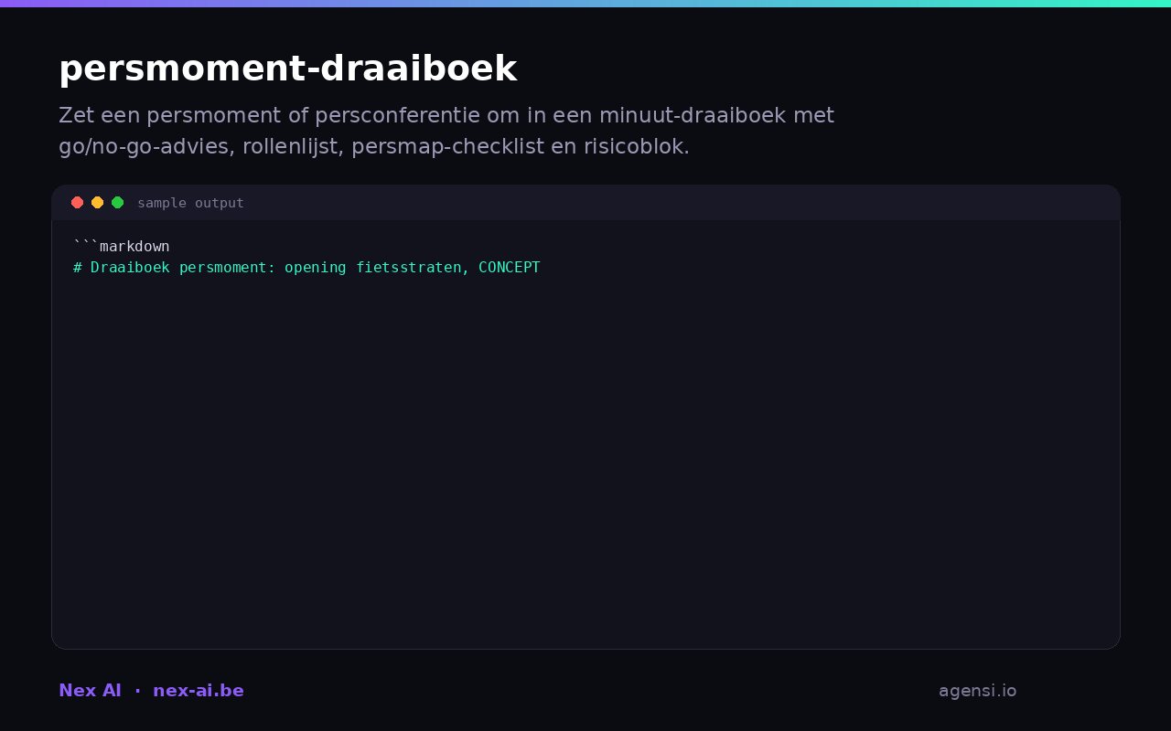Click the yellow minimize dot

click(97, 203)
